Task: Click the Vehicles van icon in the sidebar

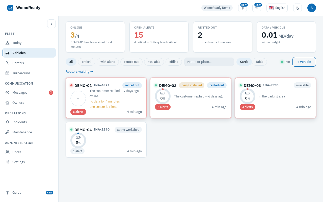Action: point(7,53)
